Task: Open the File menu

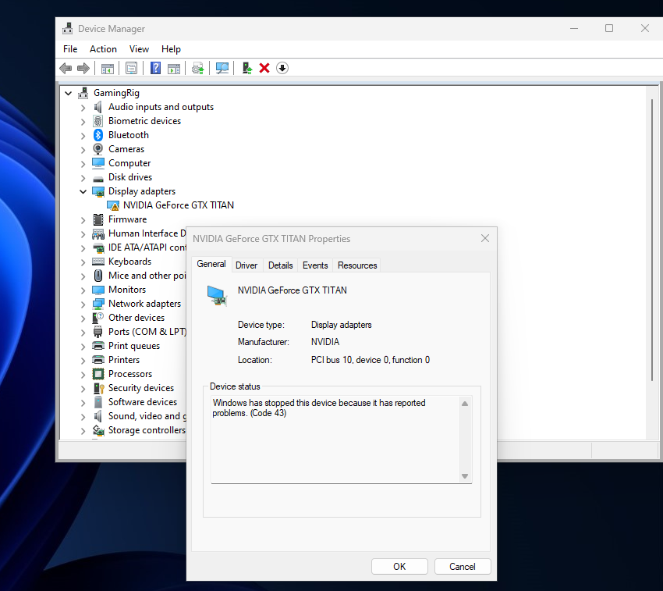Action: click(x=70, y=49)
